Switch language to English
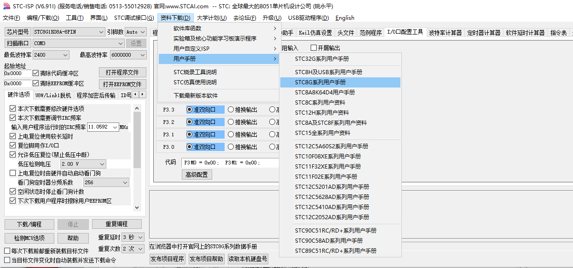Image resolution: width=573 pixels, height=268 pixels. (x=345, y=18)
